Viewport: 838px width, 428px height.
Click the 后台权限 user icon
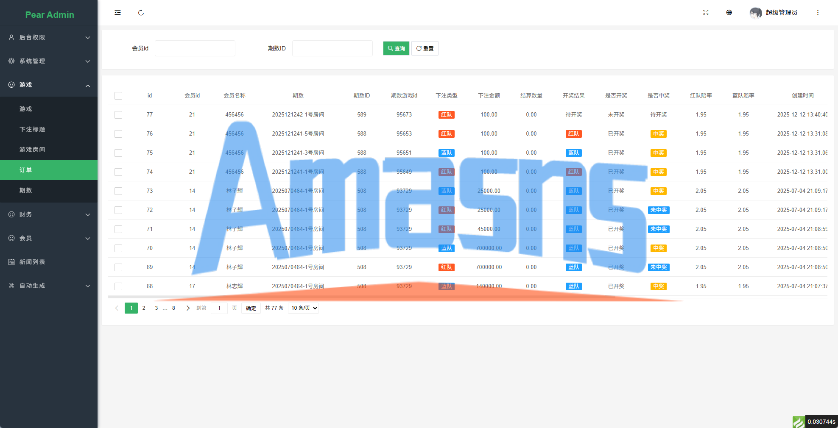point(11,37)
